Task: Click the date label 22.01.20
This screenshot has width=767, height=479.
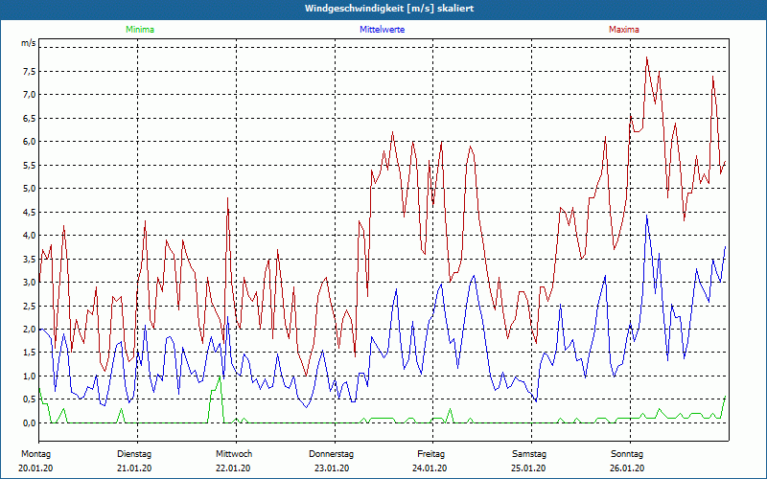Action: (233, 468)
